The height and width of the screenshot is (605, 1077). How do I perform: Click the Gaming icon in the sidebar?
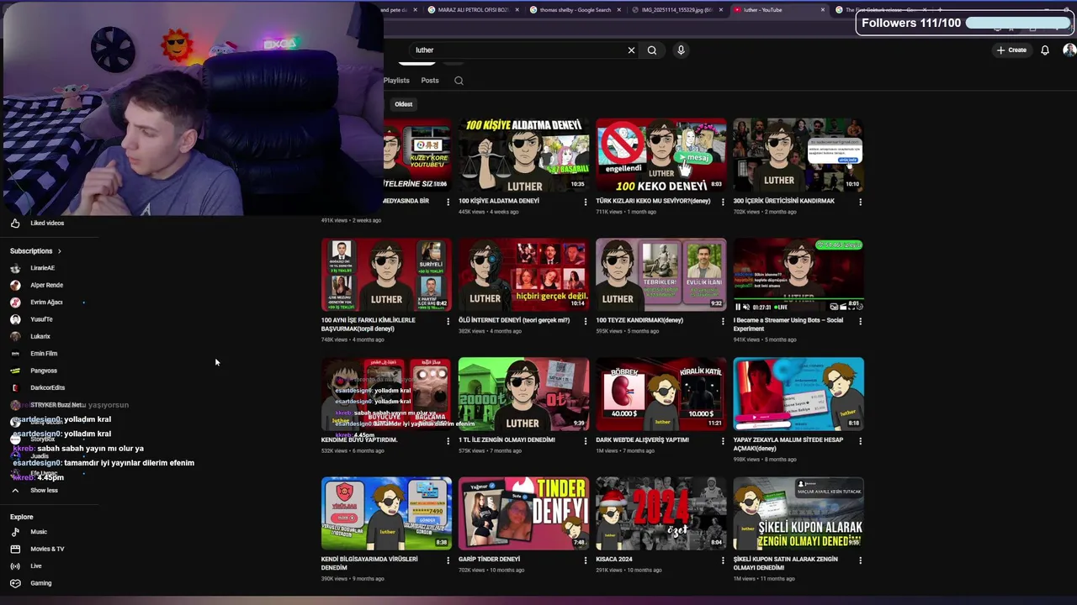coord(15,583)
